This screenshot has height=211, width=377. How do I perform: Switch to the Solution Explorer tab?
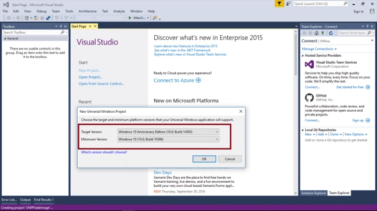[x=314, y=193]
